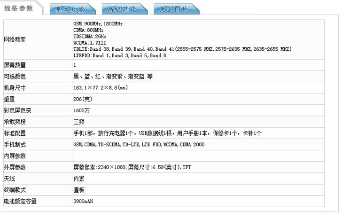Select the 屏幕数量 label

(15, 65)
